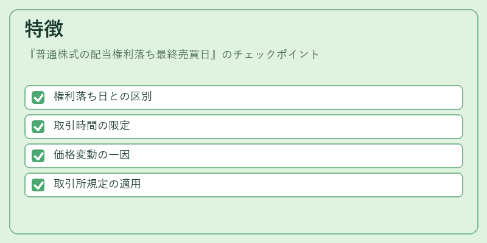Select the 取引時間の限定 label text
This screenshot has height=243, width=487.
click(92, 126)
